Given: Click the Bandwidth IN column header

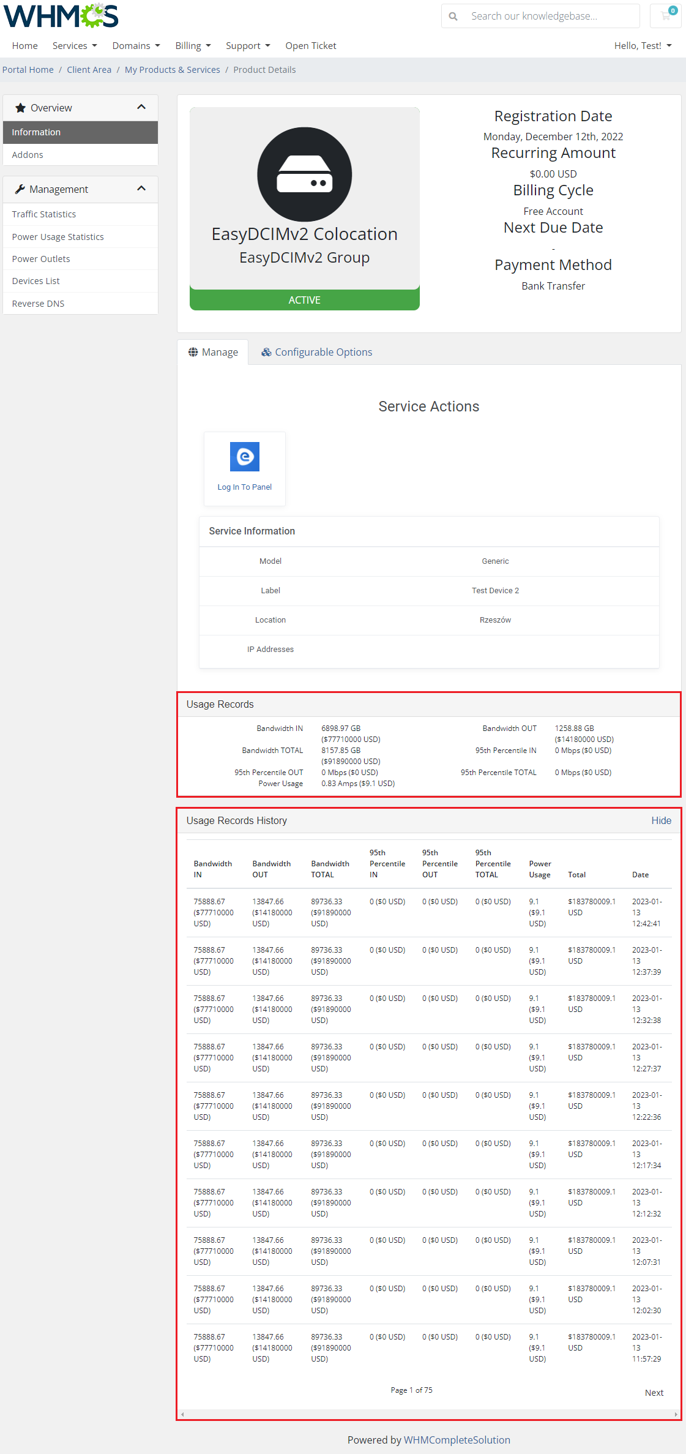Looking at the screenshot, I should click(x=213, y=869).
